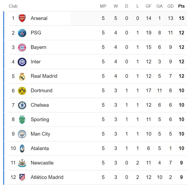187x185 pixels.
Task: Click the Atalanta club logo
Action: (x=22, y=148)
